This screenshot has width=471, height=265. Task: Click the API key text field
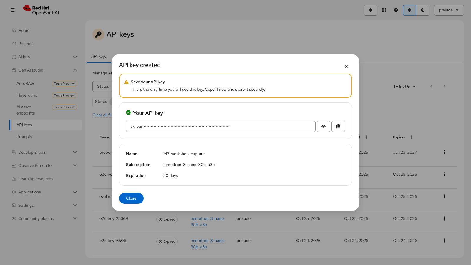pyautogui.click(x=221, y=126)
